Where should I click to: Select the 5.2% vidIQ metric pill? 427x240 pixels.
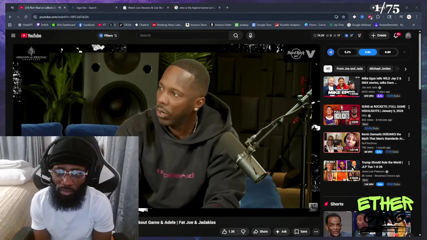pos(348,52)
